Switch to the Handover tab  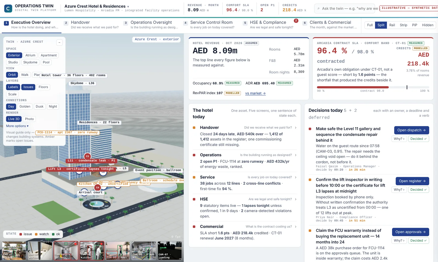click(x=91, y=25)
